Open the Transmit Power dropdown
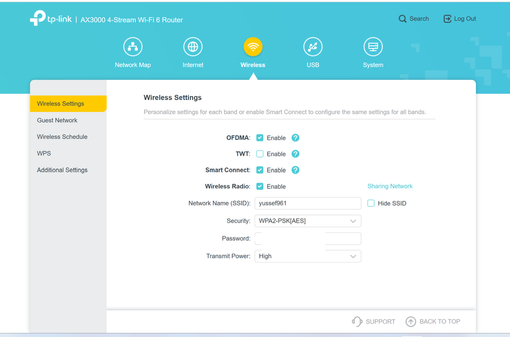The height and width of the screenshot is (337, 510). tap(308, 256)
